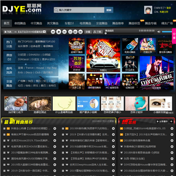This screenshot has height=176, width=176.
Task: Click the user avatar icon
Action: pos(148,10)
